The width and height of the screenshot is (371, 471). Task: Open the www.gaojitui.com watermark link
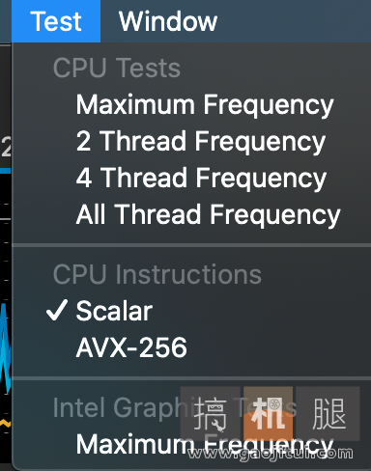tap(271, 454)
